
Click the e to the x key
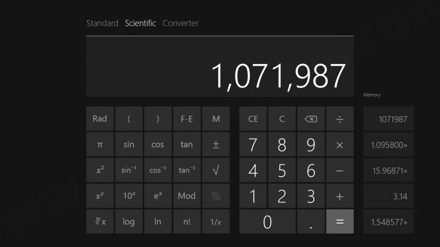click(x=158, y=196)
